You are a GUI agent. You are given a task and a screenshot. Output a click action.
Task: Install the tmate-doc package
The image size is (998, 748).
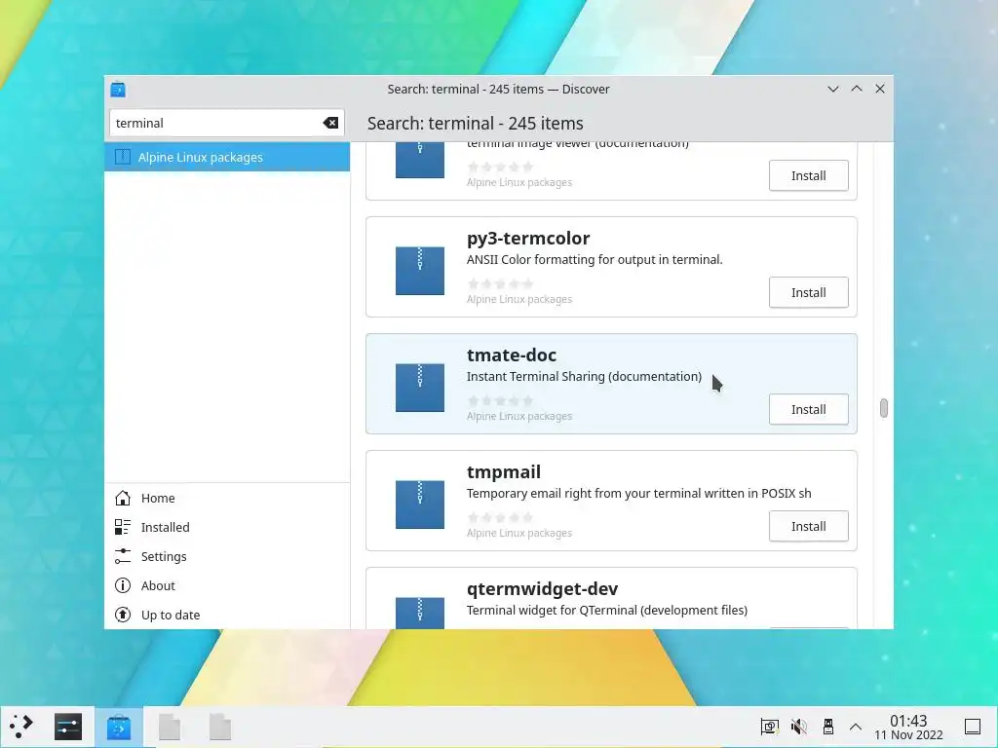click(x=808, y=410)
